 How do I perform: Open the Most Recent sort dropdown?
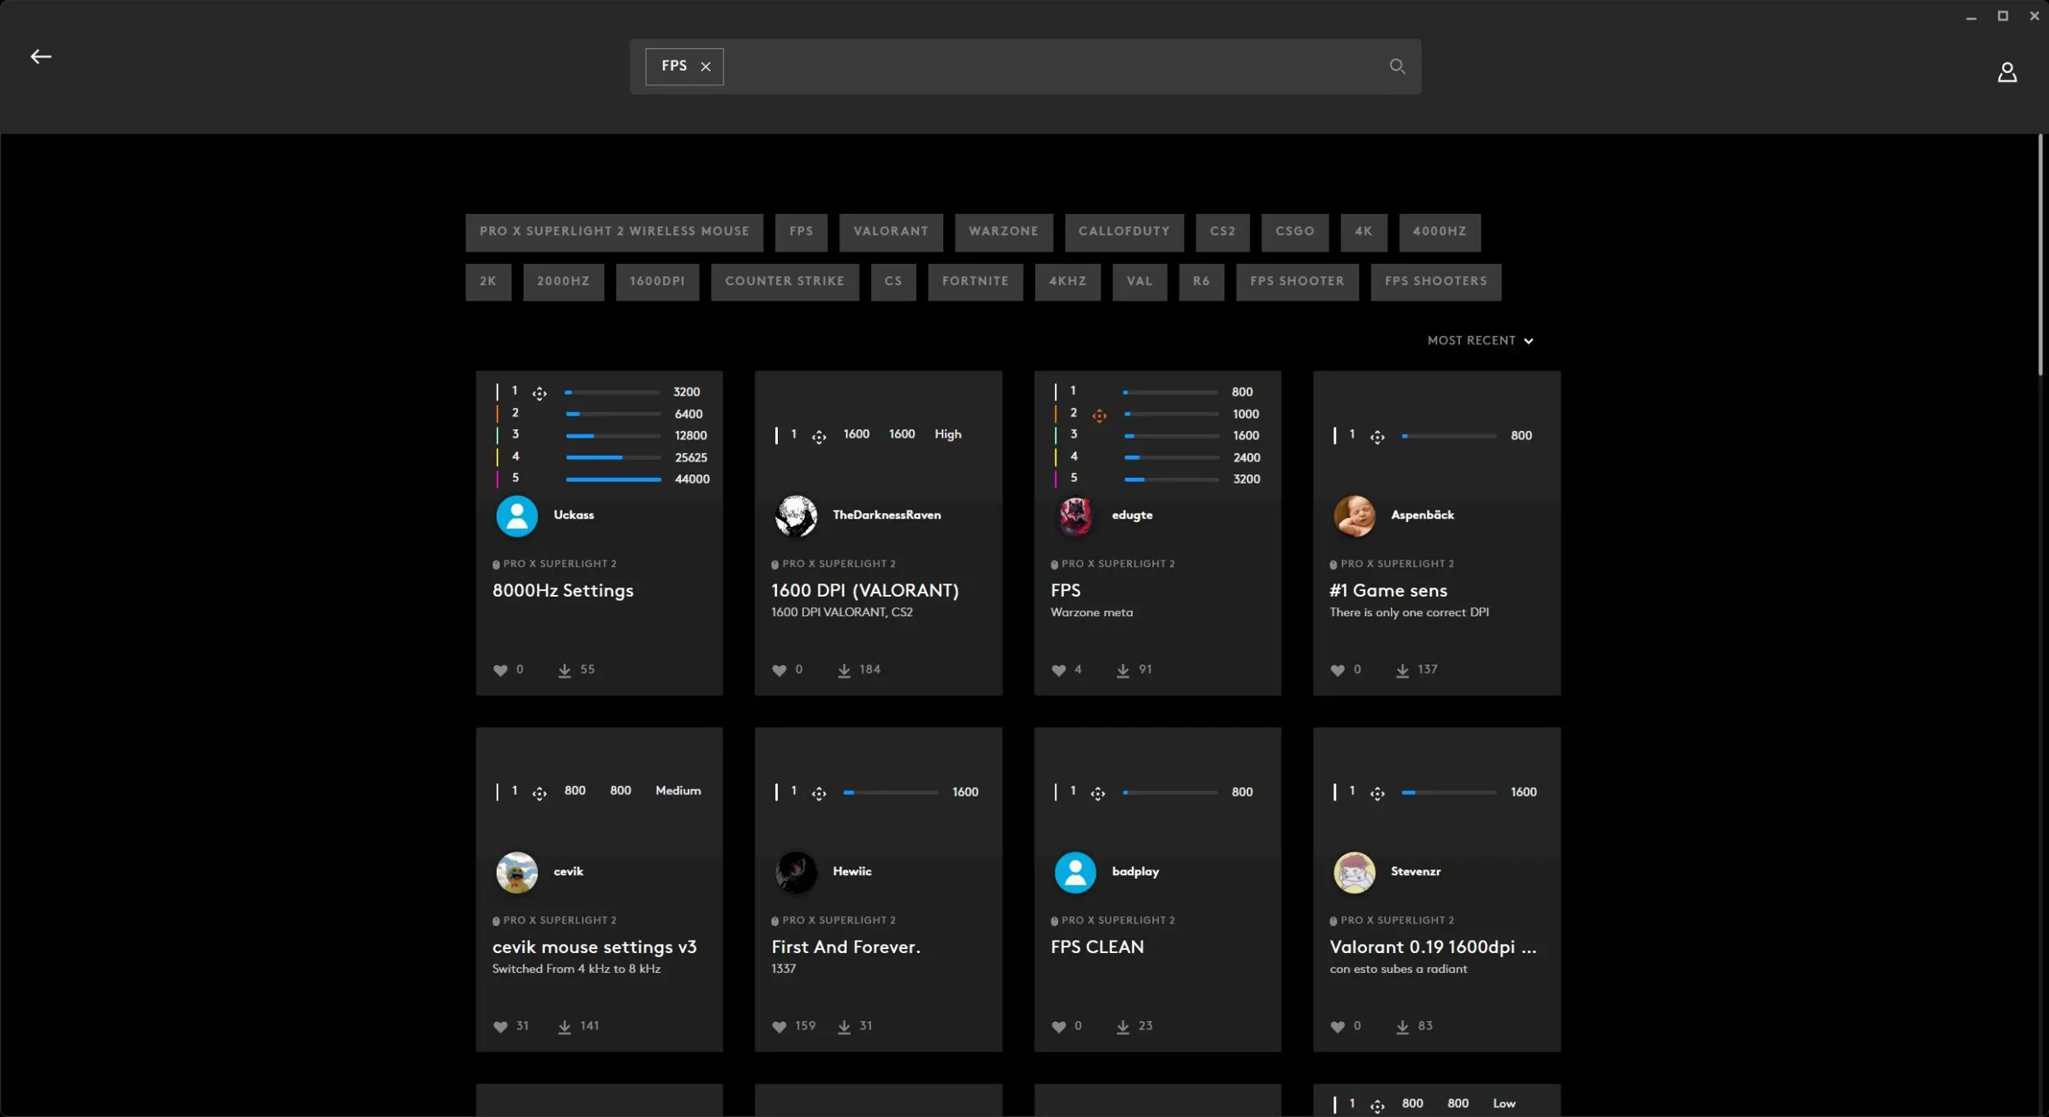[1480, 341]
